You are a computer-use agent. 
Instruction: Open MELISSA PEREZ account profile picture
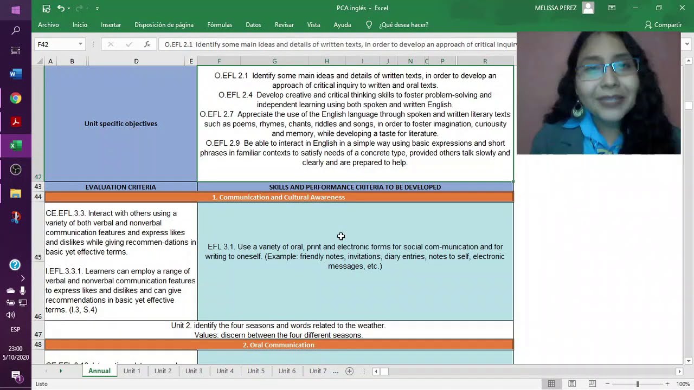pyautogui.click(x=588, y=8)
